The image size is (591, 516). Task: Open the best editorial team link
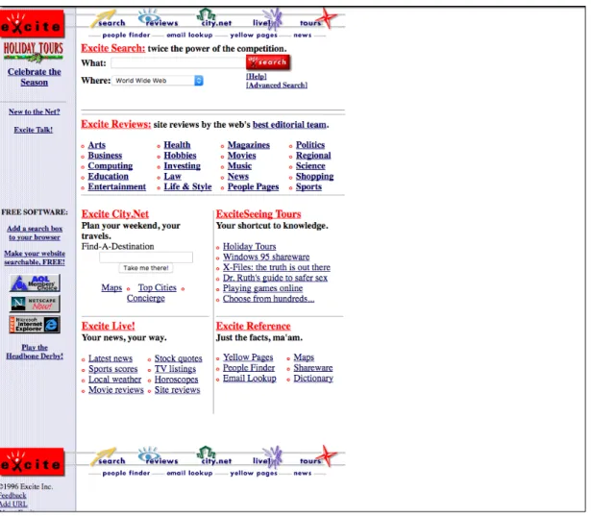(289, 125)
